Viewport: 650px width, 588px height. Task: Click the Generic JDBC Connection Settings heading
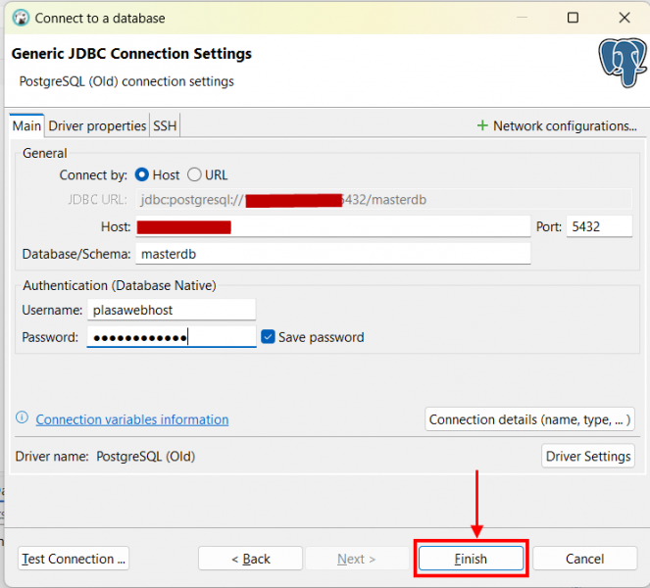point(131,54)
